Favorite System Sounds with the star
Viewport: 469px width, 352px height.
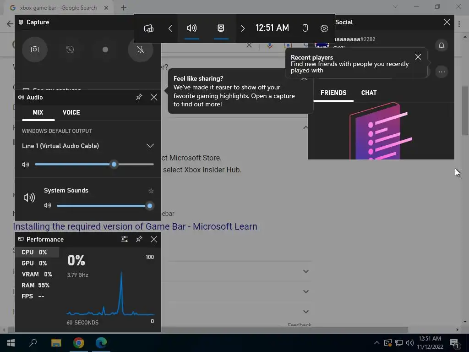pyautogui.click(x=151, y=191)
